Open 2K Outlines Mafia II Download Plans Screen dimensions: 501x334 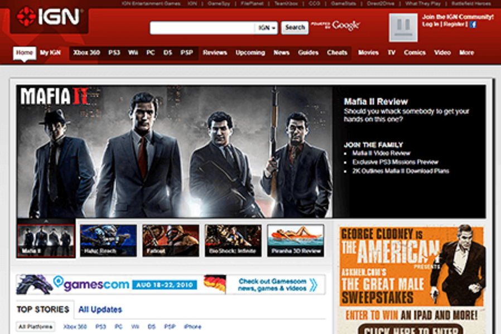[x=401, y=171]
